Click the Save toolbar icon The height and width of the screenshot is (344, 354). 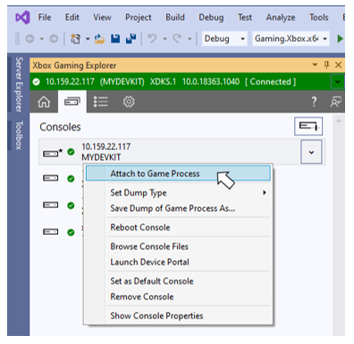[115, 38]
